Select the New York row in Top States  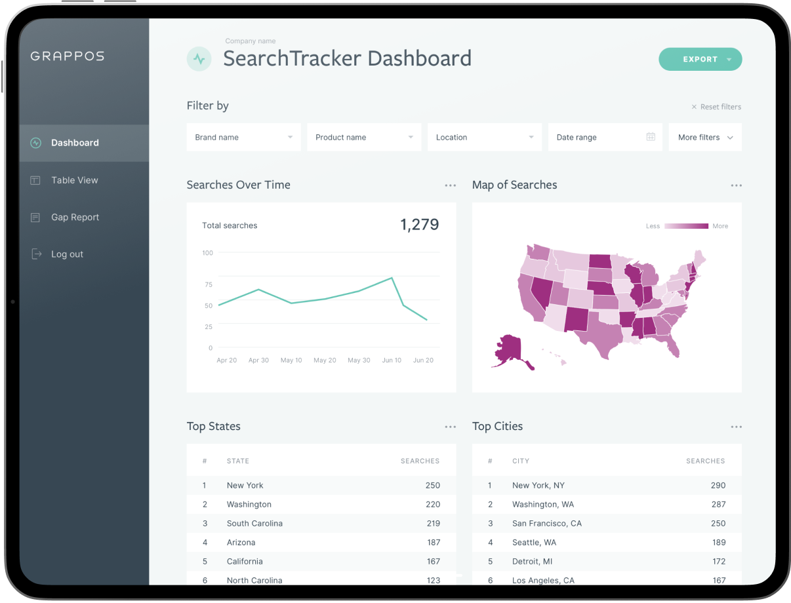(x=321, y=486)
